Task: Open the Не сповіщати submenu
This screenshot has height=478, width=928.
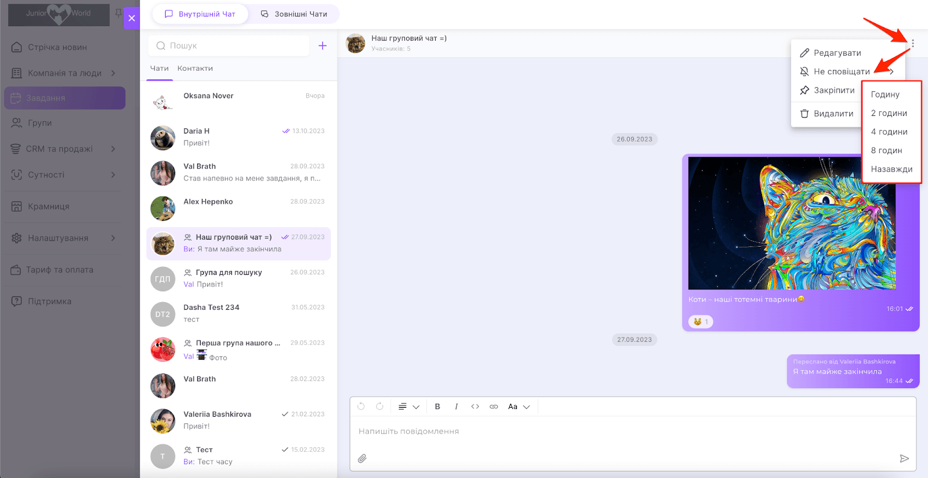Action: [x=847, y=71]
